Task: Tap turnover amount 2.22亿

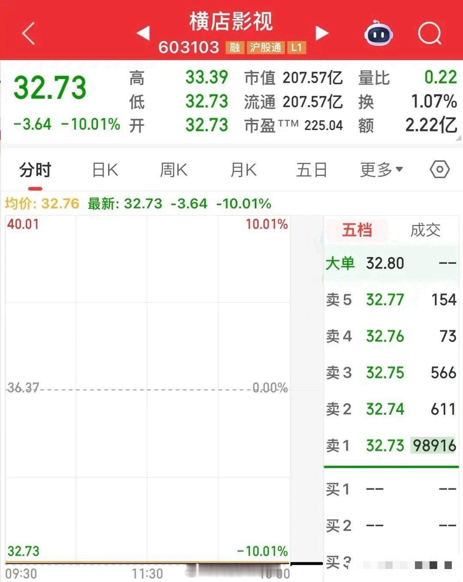Action: pyautogui.click(x=431, y=125)
